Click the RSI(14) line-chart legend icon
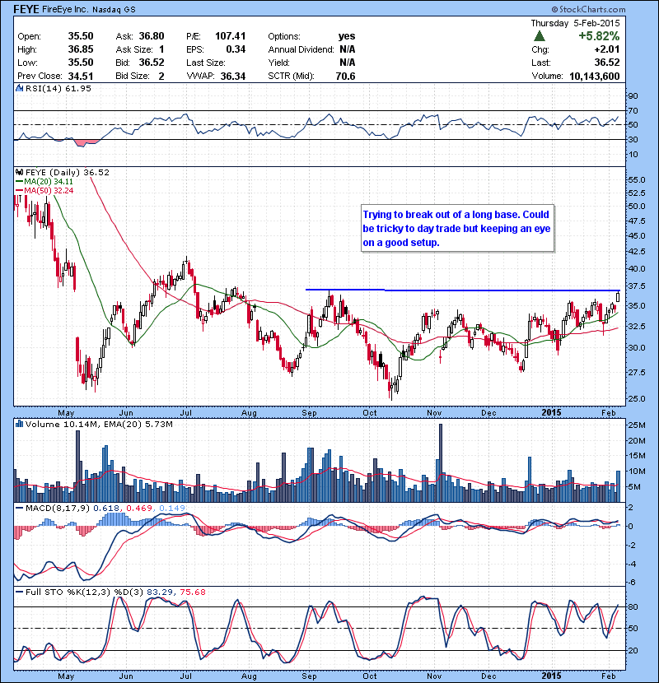This screenshot has height=683, width=659. tap(19, 88)
